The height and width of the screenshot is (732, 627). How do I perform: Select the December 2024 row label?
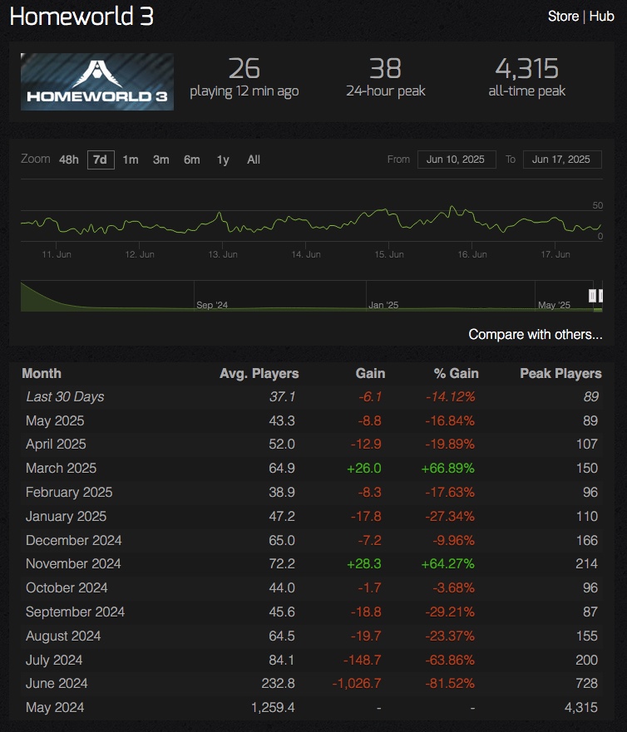click(74, 541)
